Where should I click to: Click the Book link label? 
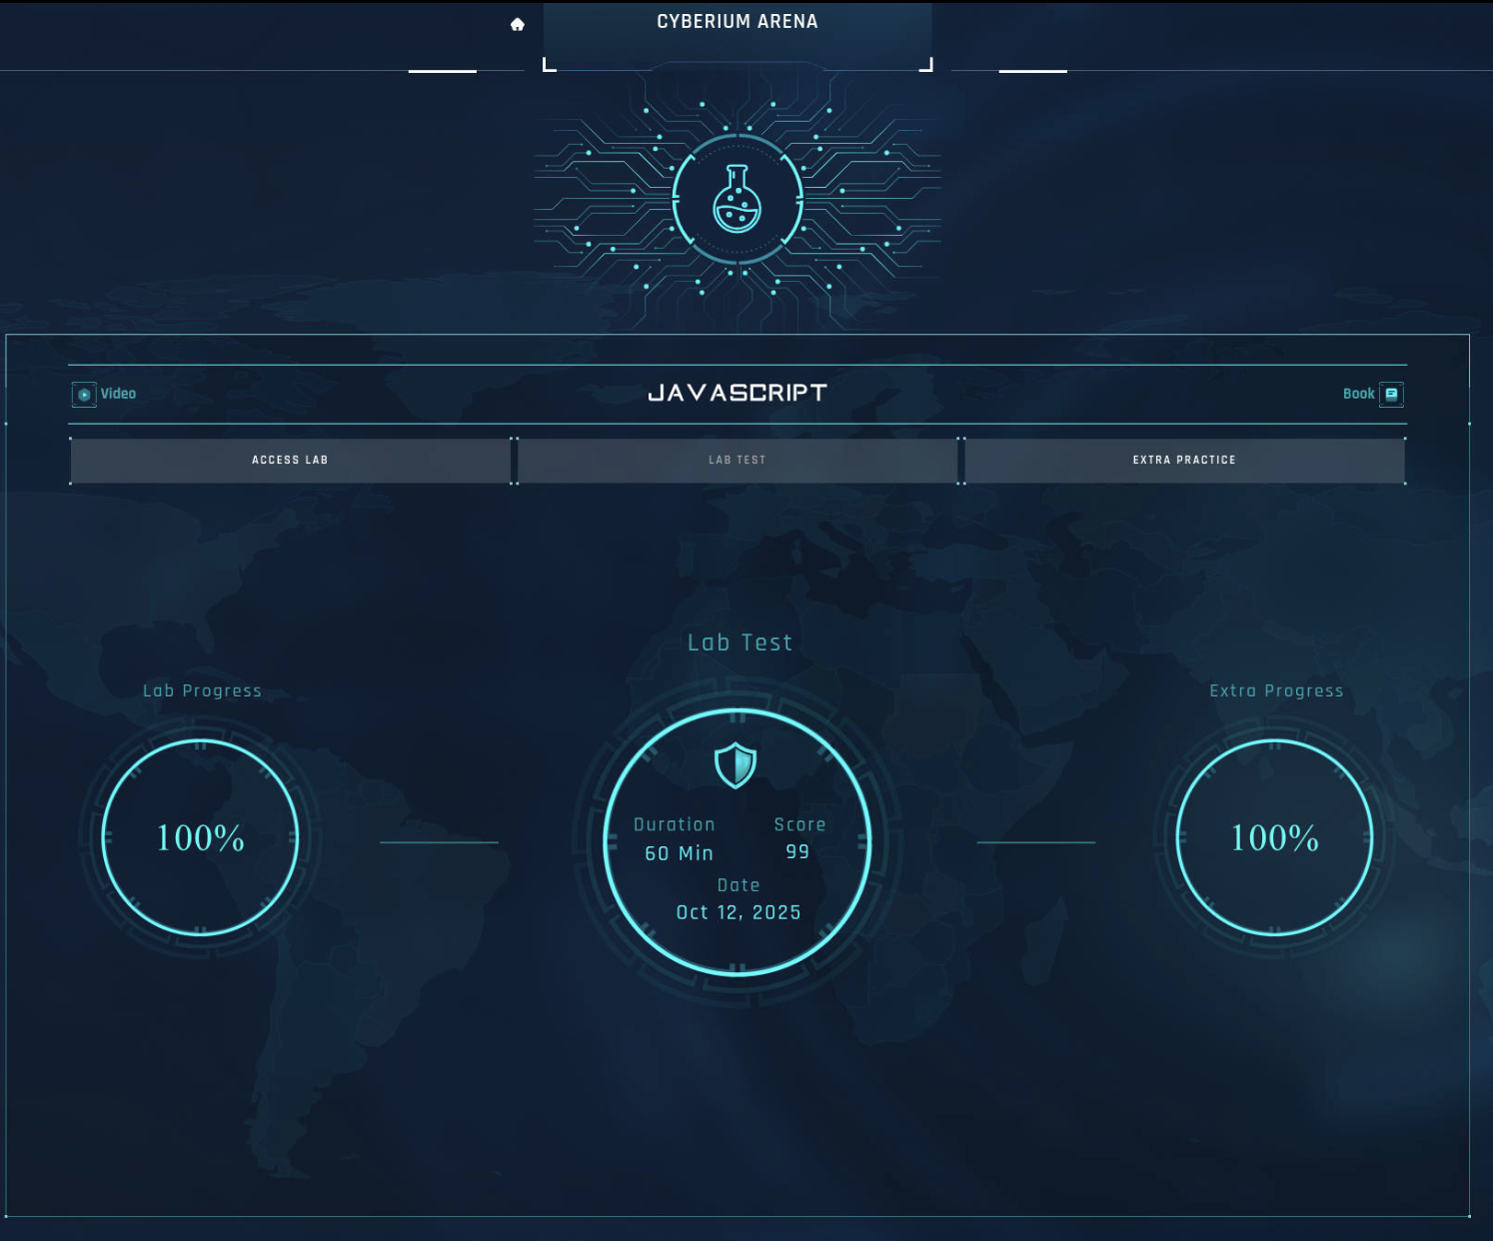[x=1358, y=394]
